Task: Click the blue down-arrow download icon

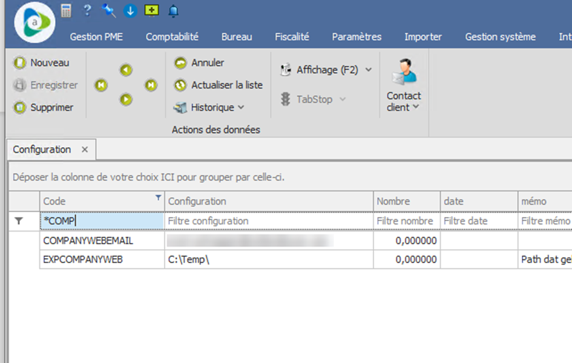Action: [130, 11]
